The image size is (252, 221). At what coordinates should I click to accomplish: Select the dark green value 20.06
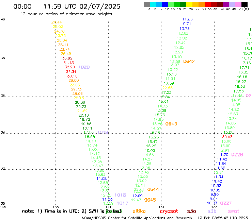pyautogui.click(x=80, y=102)
